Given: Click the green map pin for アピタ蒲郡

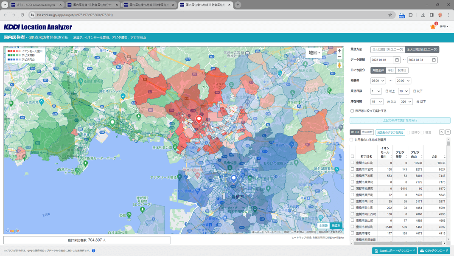Looking at the screenshot, I should pyautogui.click(x=112, y=123).
